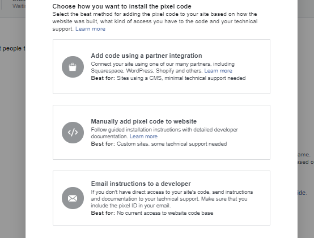Click 'Best for: No current access' line
The height and width of the screenshot is (238, 314).
pos(152,212)
